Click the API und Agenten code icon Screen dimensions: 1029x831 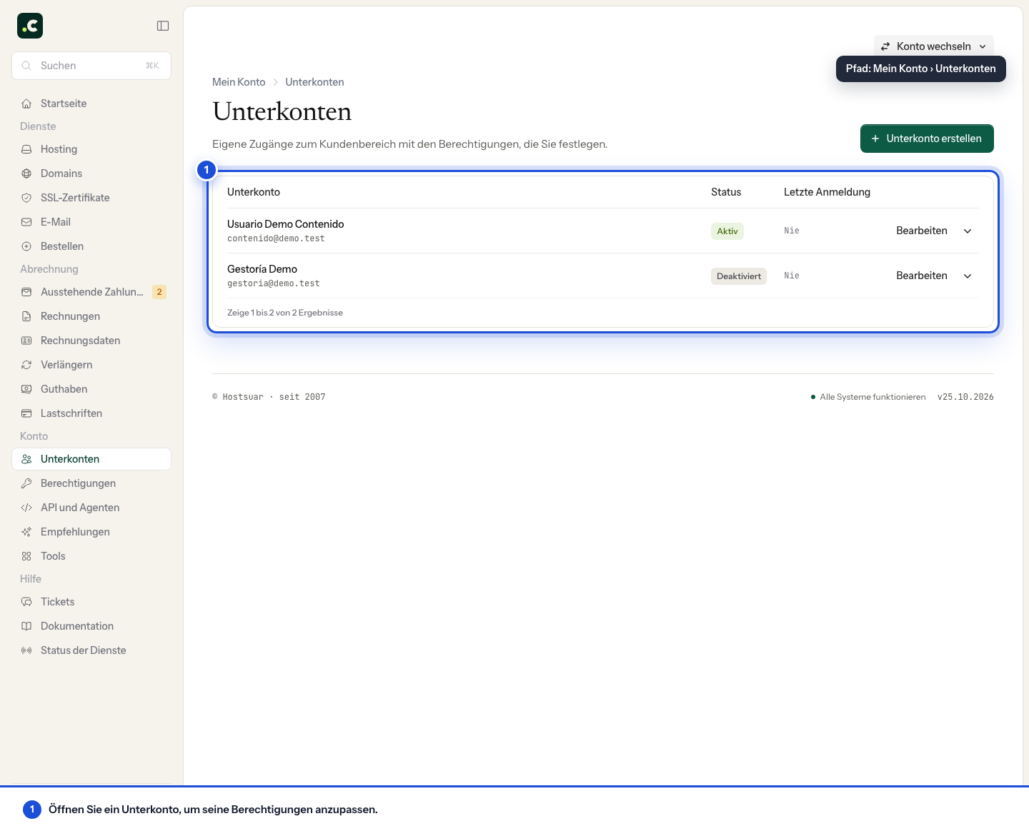(x=26, y=508)
